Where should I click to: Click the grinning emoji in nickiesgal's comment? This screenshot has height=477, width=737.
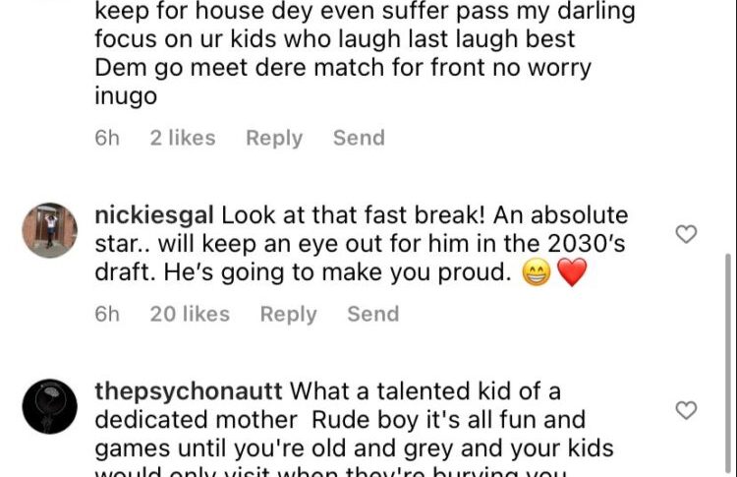pos(537,274)
